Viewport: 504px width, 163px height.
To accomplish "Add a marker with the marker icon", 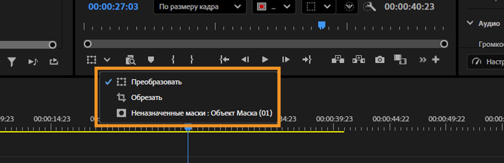I will point(151,60).
